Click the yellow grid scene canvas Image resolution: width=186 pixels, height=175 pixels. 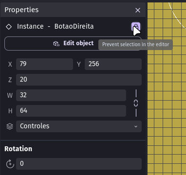pos(167,88)
